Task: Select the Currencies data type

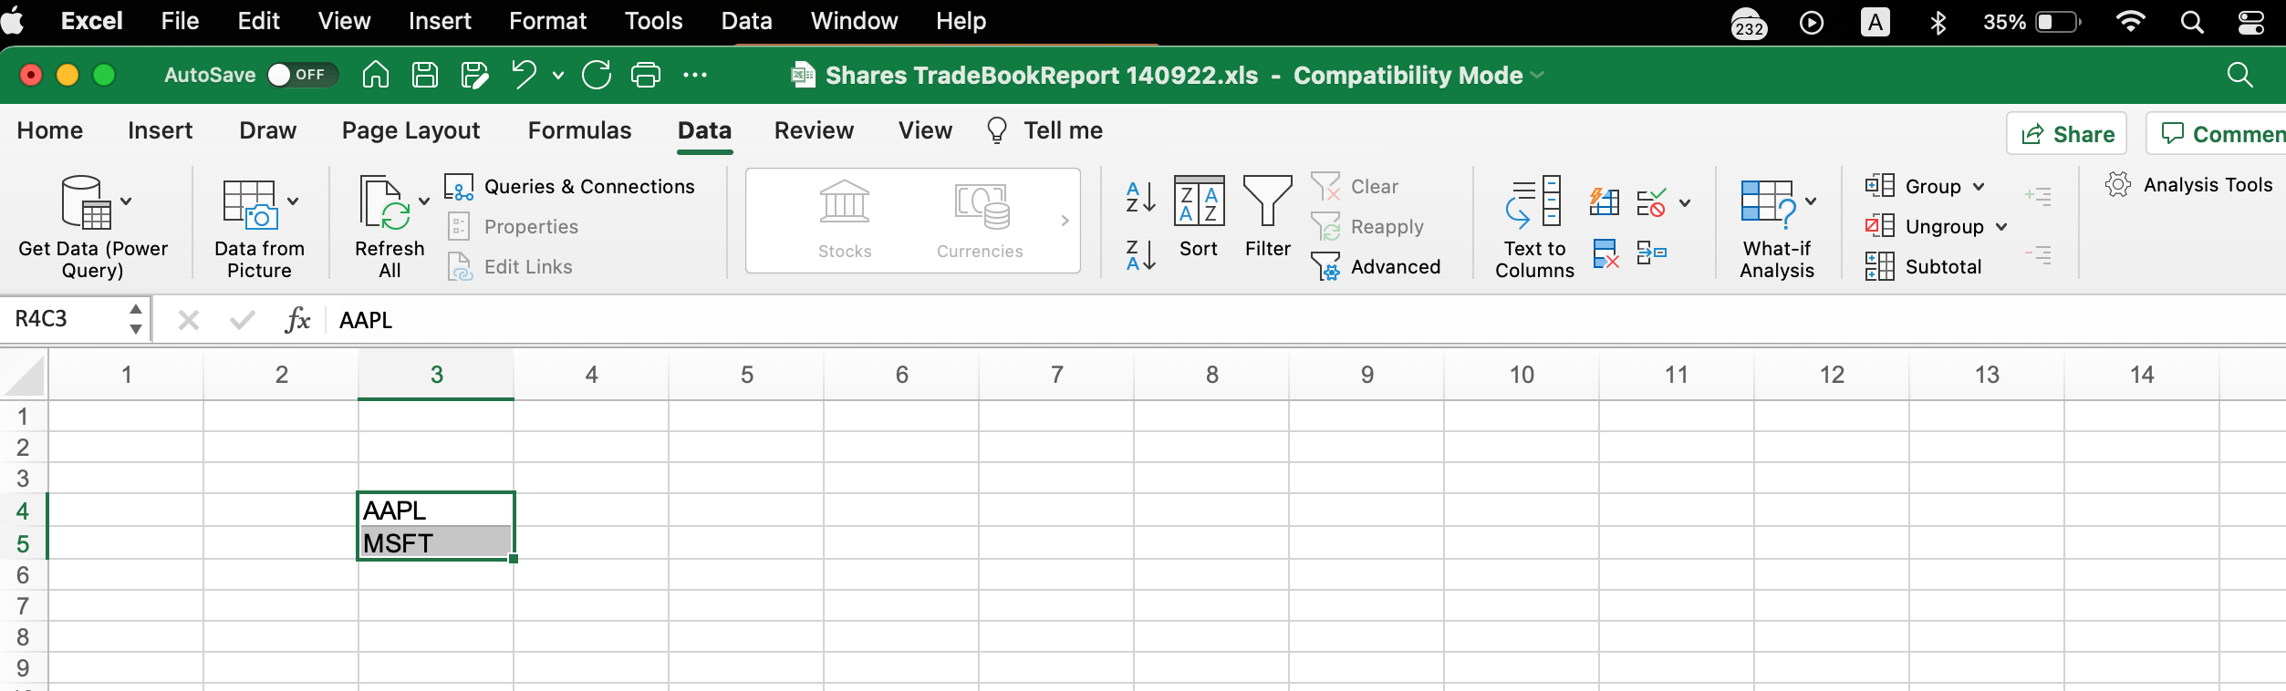Action: click(980, 221)
